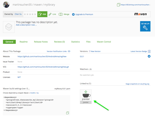Viewport: 155px width, 117px height.
Task: Click the green Edit button
Action: [42, 14]
